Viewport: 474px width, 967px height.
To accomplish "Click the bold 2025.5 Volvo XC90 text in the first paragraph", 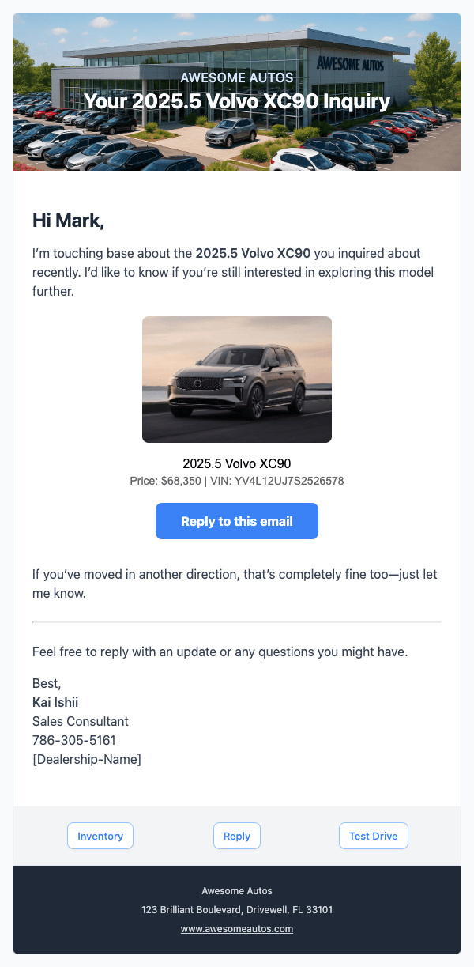I will click(x=253, y=254).
